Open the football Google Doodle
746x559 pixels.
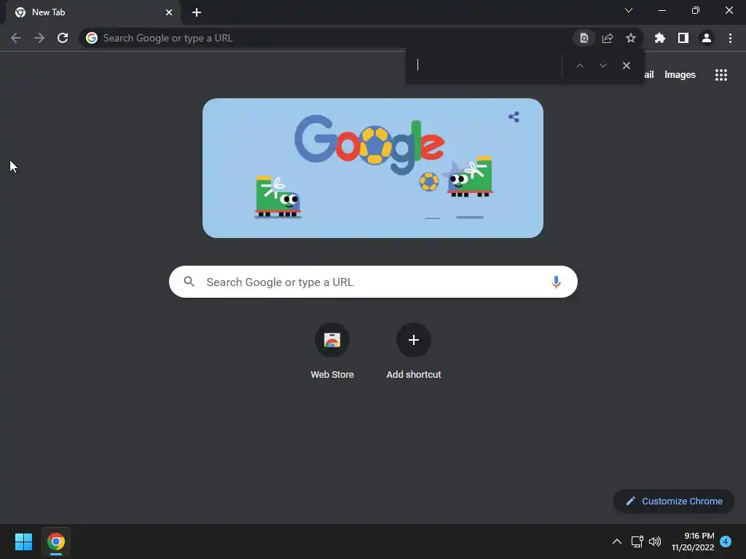point(372,168)
